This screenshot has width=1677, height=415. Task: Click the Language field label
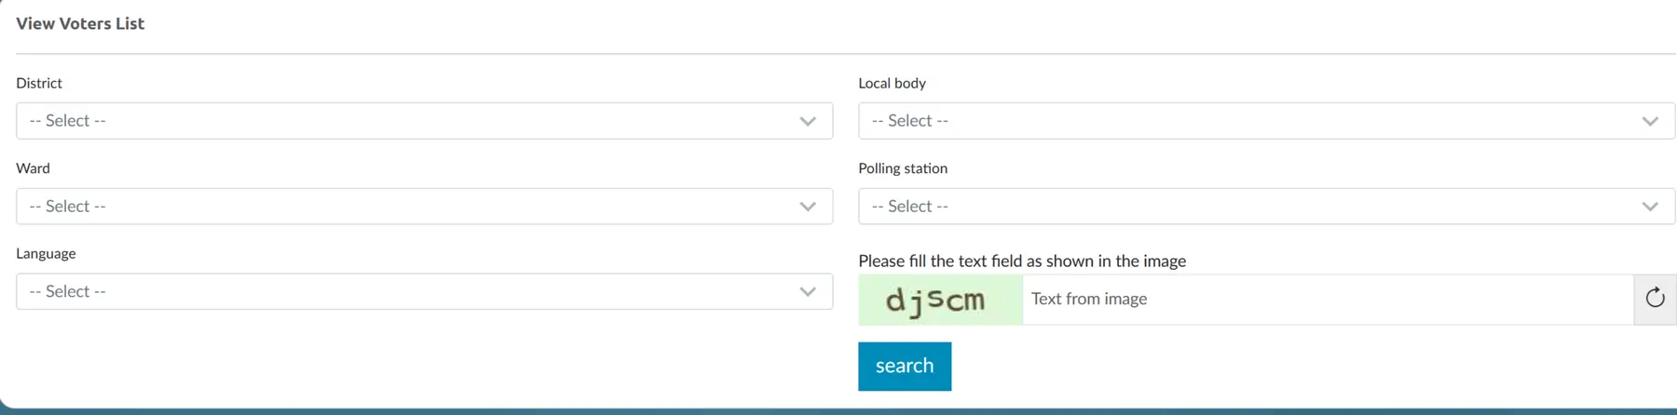coord(46,253)
